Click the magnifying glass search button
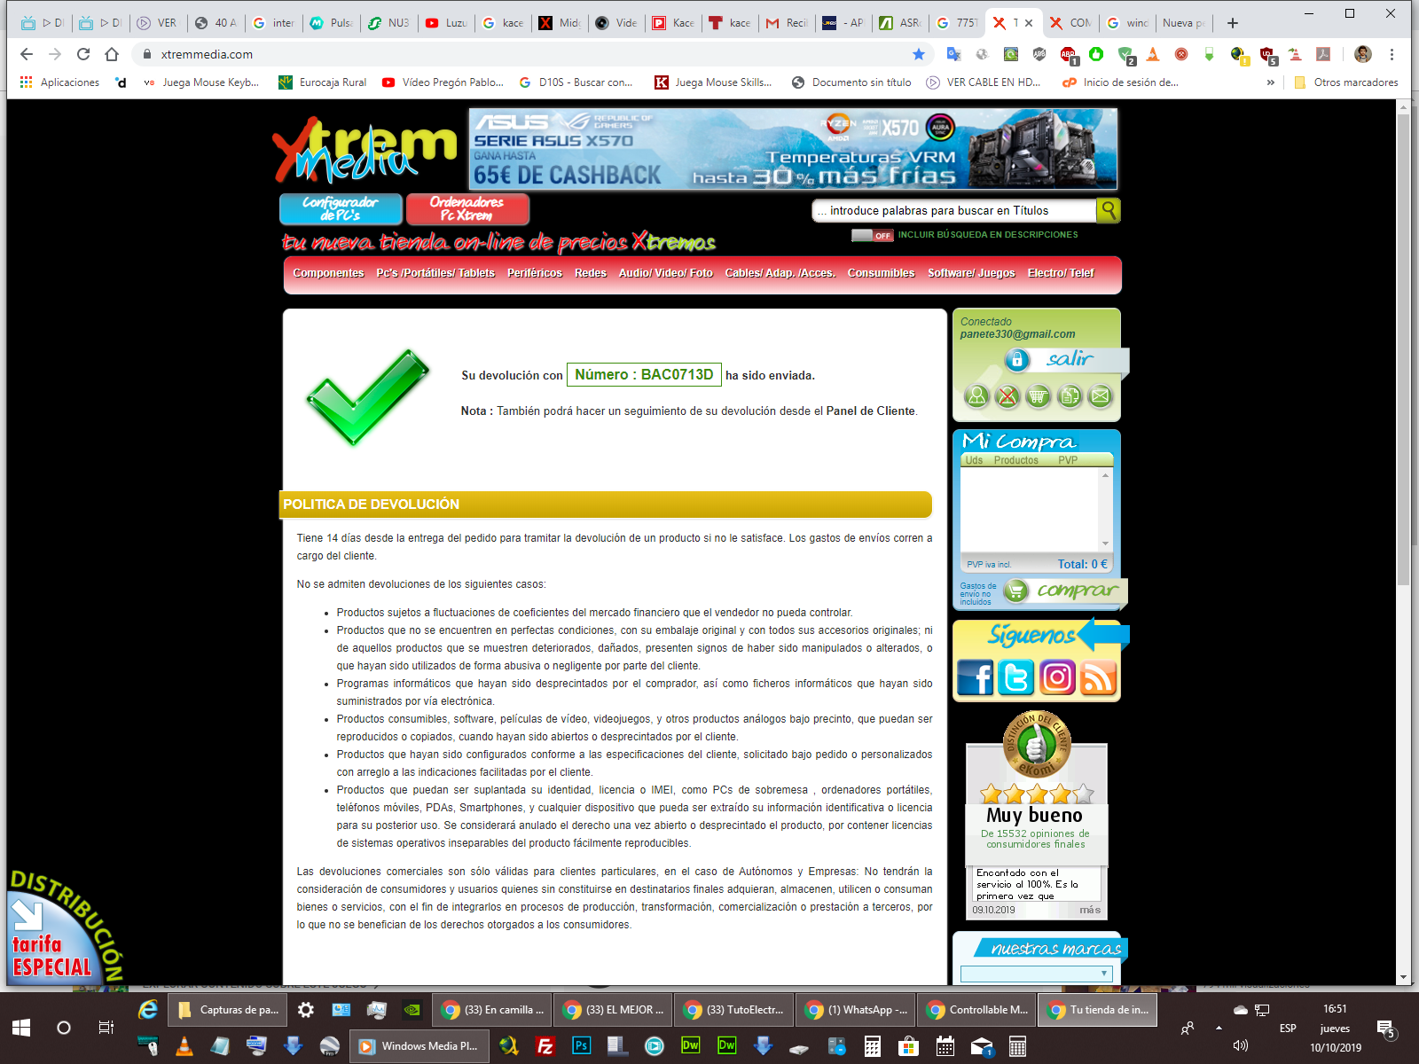The height and width of the screenshot is (1064, 1419). 1108,210
